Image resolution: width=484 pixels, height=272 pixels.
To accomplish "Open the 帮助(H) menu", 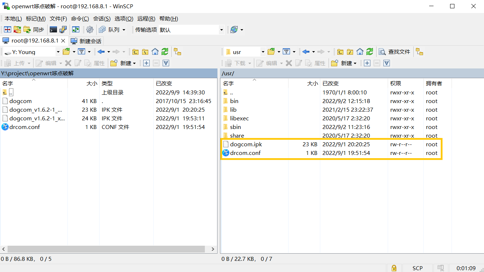I will [169, 19].
